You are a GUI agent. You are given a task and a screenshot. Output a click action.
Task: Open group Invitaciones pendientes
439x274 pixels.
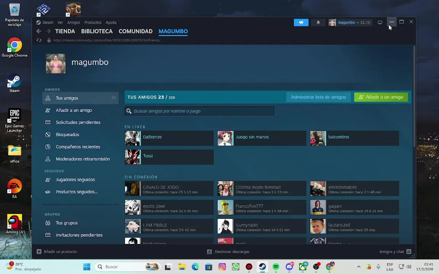tap(80, 235)
